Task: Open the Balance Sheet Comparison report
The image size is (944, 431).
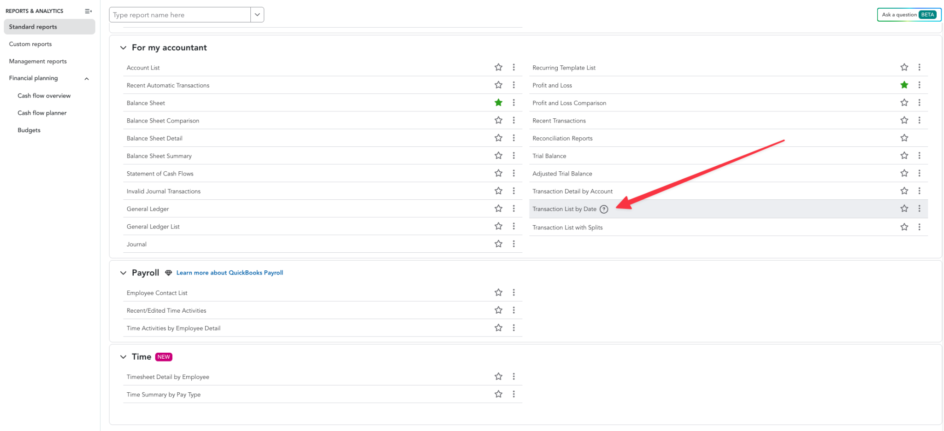Action: 163,121
